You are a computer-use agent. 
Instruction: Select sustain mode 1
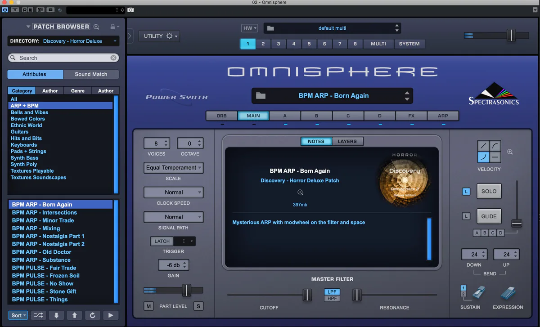[463, 288]
